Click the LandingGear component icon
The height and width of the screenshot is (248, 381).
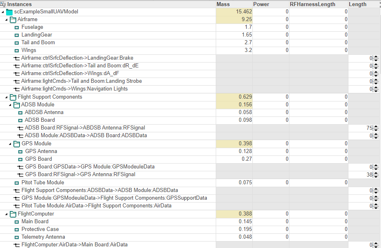[x=17, y=35]
